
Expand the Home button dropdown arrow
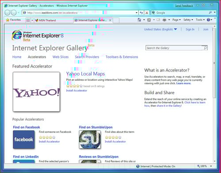coord(144,20)
